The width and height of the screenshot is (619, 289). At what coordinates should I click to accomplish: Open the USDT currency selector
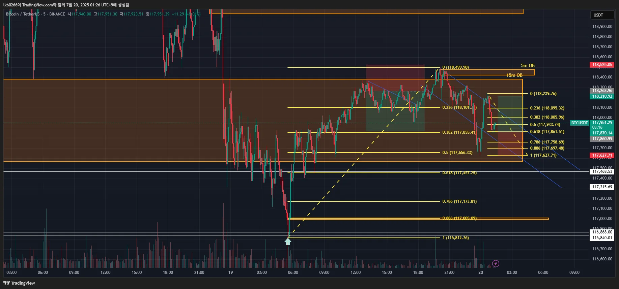[602, 15]
